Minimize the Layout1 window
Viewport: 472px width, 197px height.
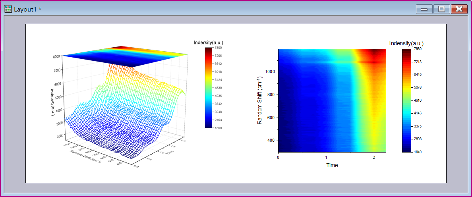[424, 9]
